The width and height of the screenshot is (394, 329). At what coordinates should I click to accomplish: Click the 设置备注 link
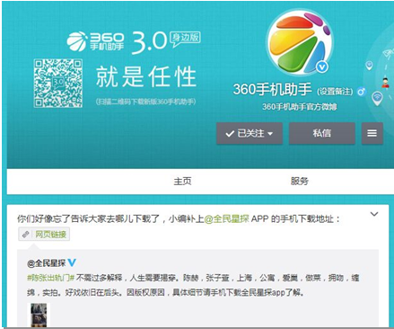[335, 91]
